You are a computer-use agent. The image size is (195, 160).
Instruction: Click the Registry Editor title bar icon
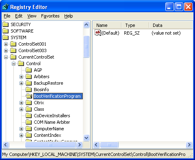click(x=5, y=7)
